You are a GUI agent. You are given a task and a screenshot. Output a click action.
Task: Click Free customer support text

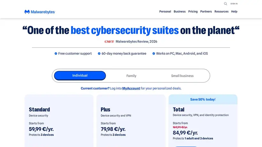(75, 54)
